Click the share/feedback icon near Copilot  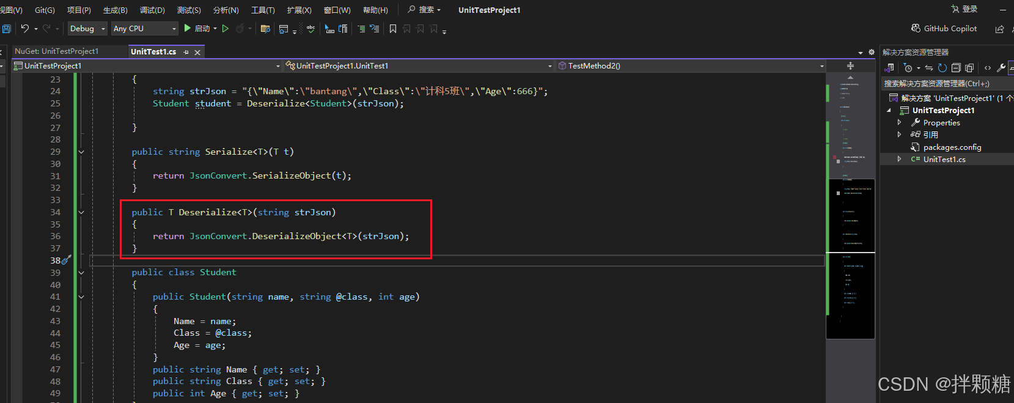[x=1000, y=29]
